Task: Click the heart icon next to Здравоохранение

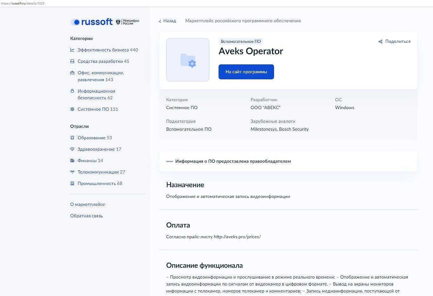Action: coord(72,149)
